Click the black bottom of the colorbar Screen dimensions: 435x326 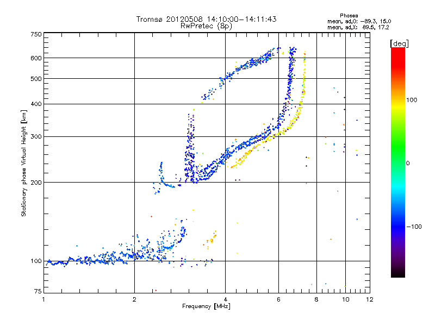click(398, 273)
